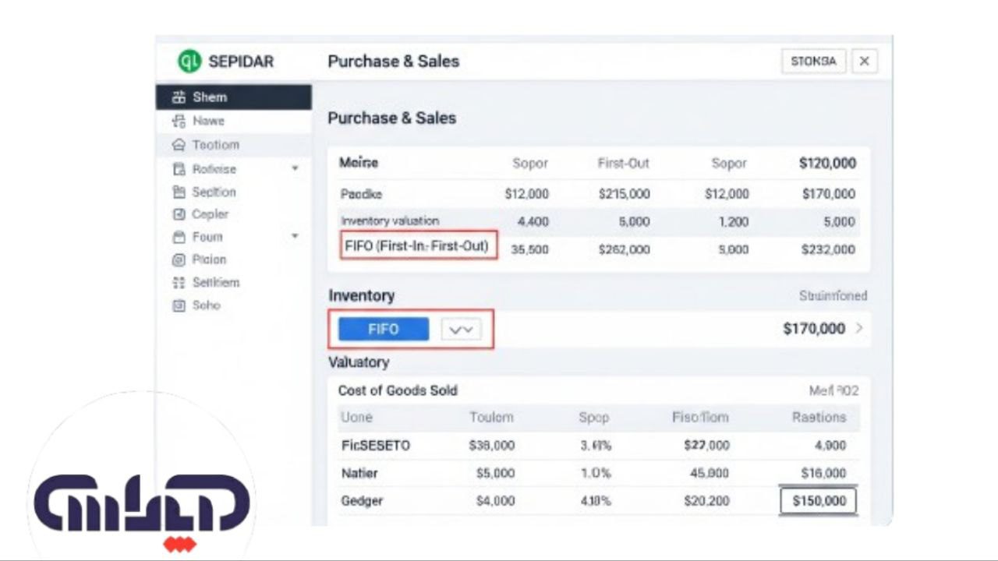Click the icon beside Shem in sidebar
The height and width of the screenshot is (561, 998).
[x=179, y=97]
